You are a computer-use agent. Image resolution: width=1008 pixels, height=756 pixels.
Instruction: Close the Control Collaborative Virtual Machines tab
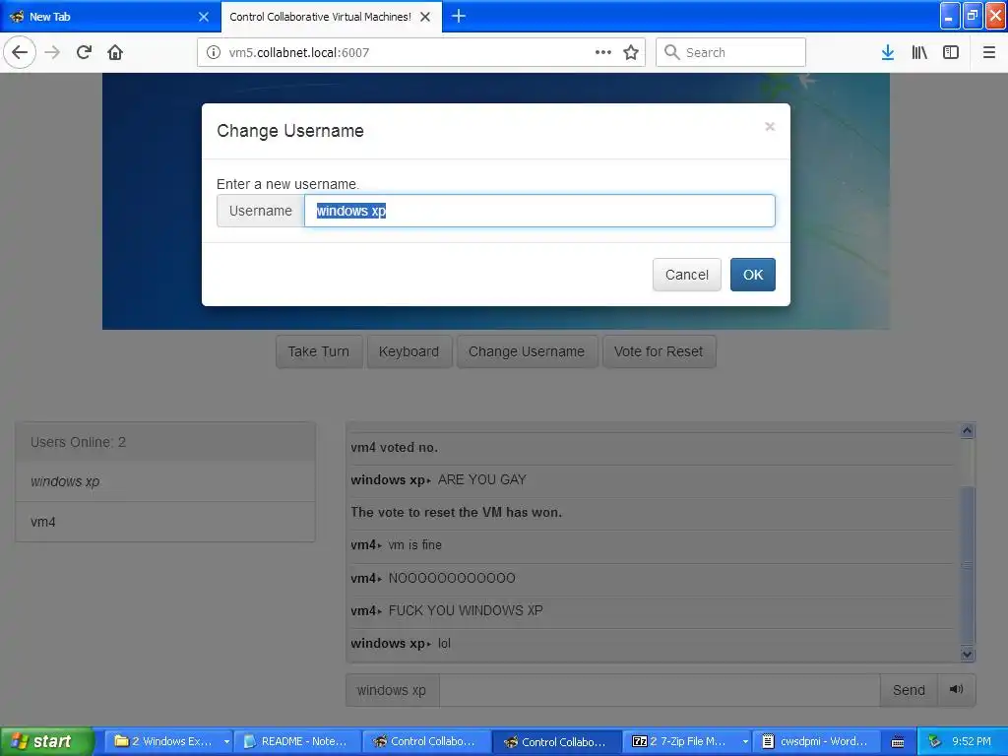pos(425,17)
